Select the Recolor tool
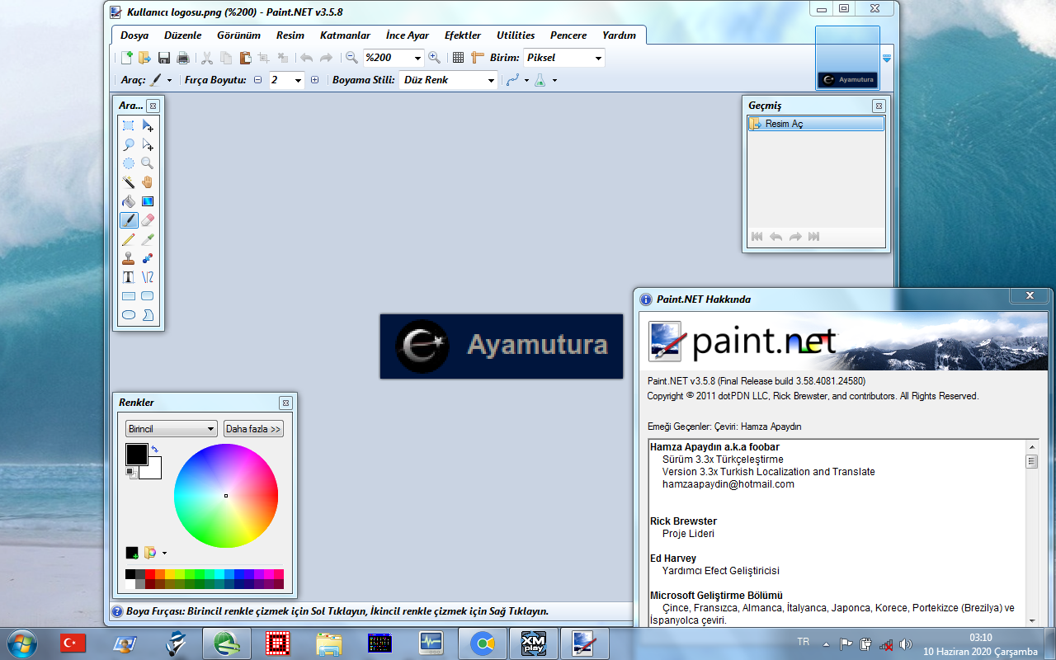1056x660 pixels. [x=148, y=258]
